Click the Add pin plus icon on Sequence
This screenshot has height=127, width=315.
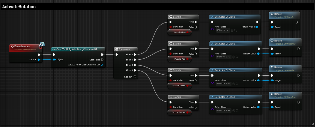coord(135,77)
